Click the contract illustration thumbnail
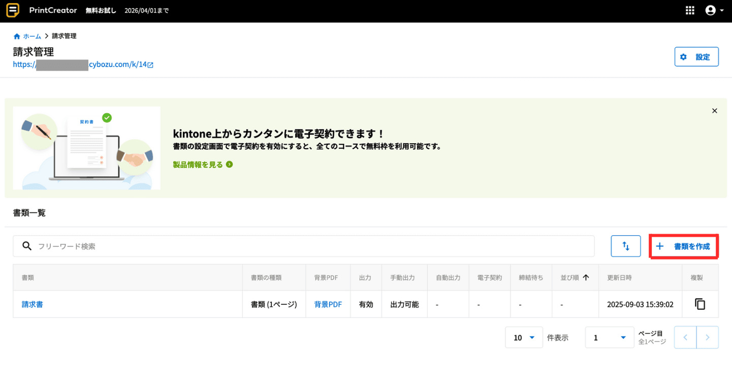Image resolution: width=732 pixels, height=381 pixels. 87,148
